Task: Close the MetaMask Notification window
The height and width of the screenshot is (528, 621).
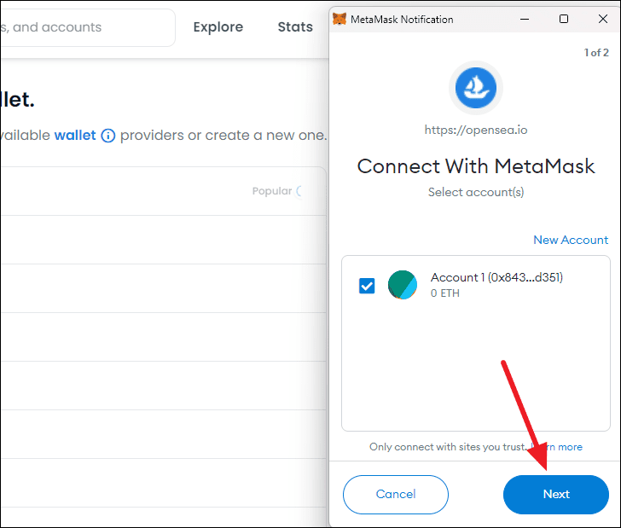Action: (x=603, y=19)
